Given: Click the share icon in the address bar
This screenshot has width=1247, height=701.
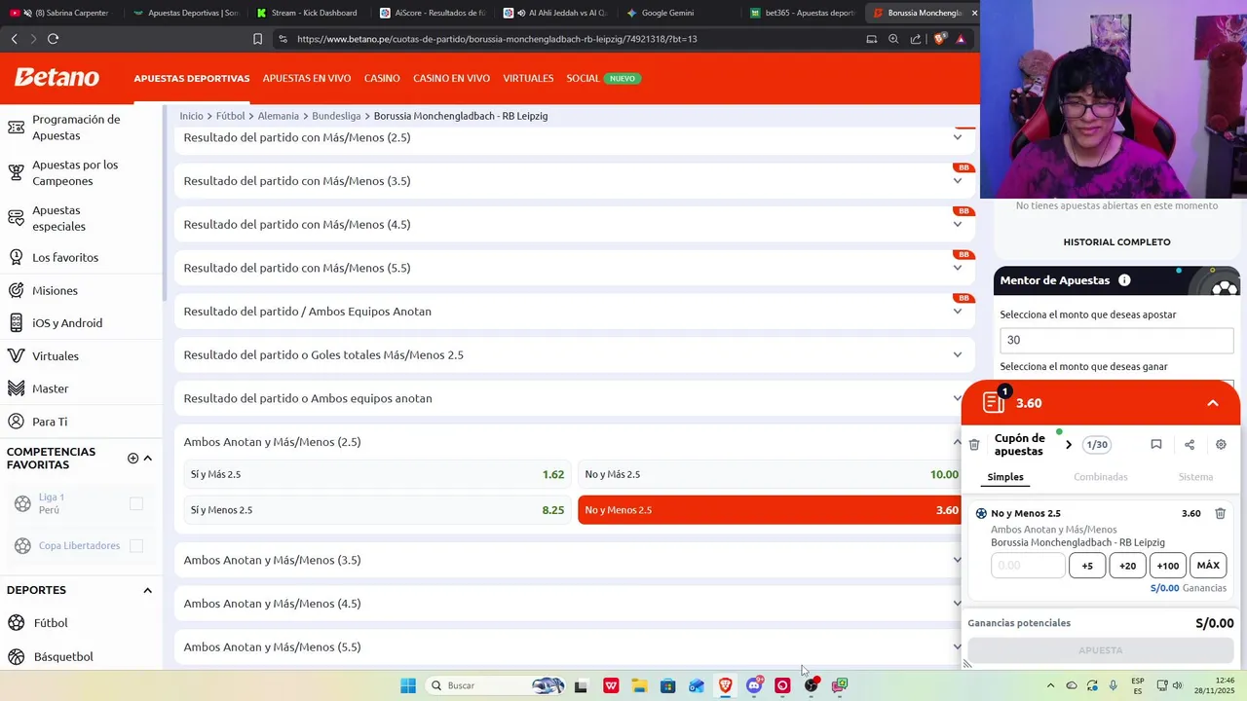Looking at the screenshot, I should pyautogui.click(x=916, y=39).
